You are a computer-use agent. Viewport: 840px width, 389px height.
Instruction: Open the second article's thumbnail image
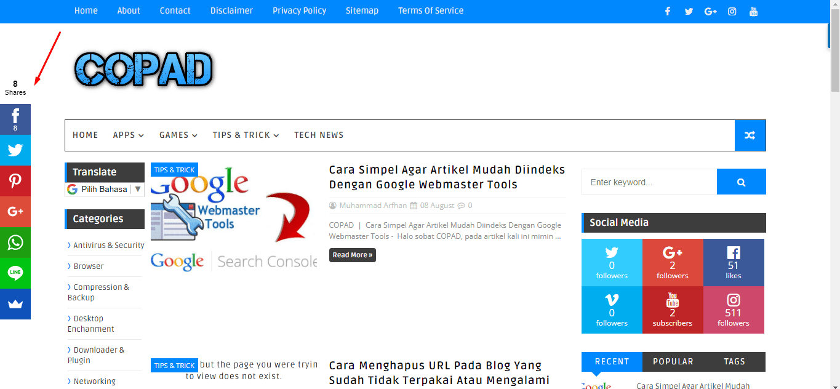234,374
